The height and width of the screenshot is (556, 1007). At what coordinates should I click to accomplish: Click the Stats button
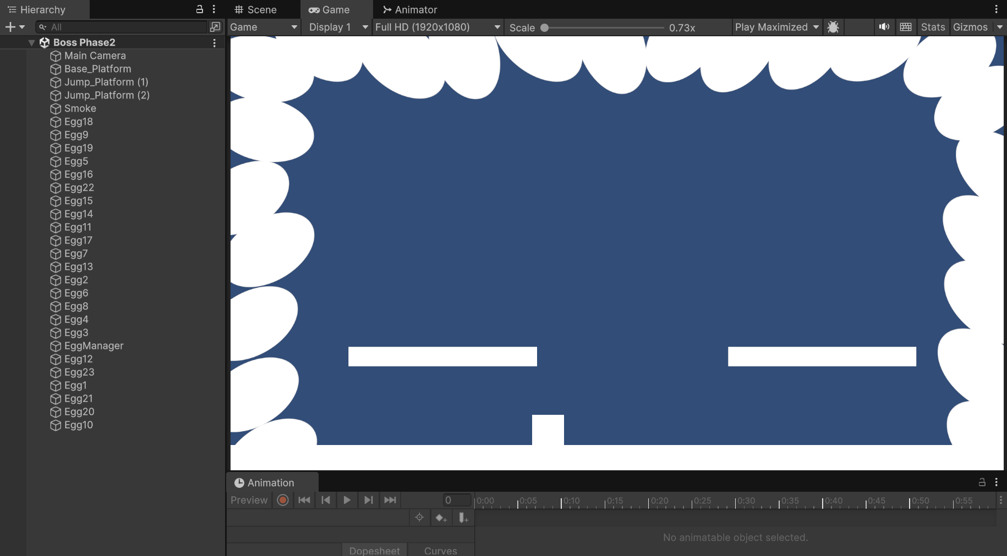tap(933, 27)
